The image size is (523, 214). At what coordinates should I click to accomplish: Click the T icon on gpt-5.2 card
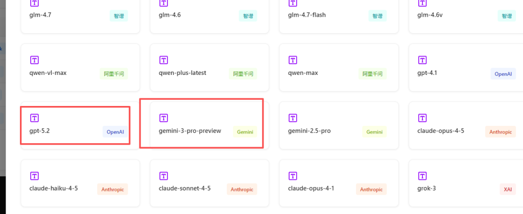coord(35,118)
